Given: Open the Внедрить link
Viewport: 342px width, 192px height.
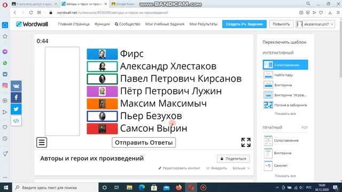Looking at the screenshot, I should (216, 168).
